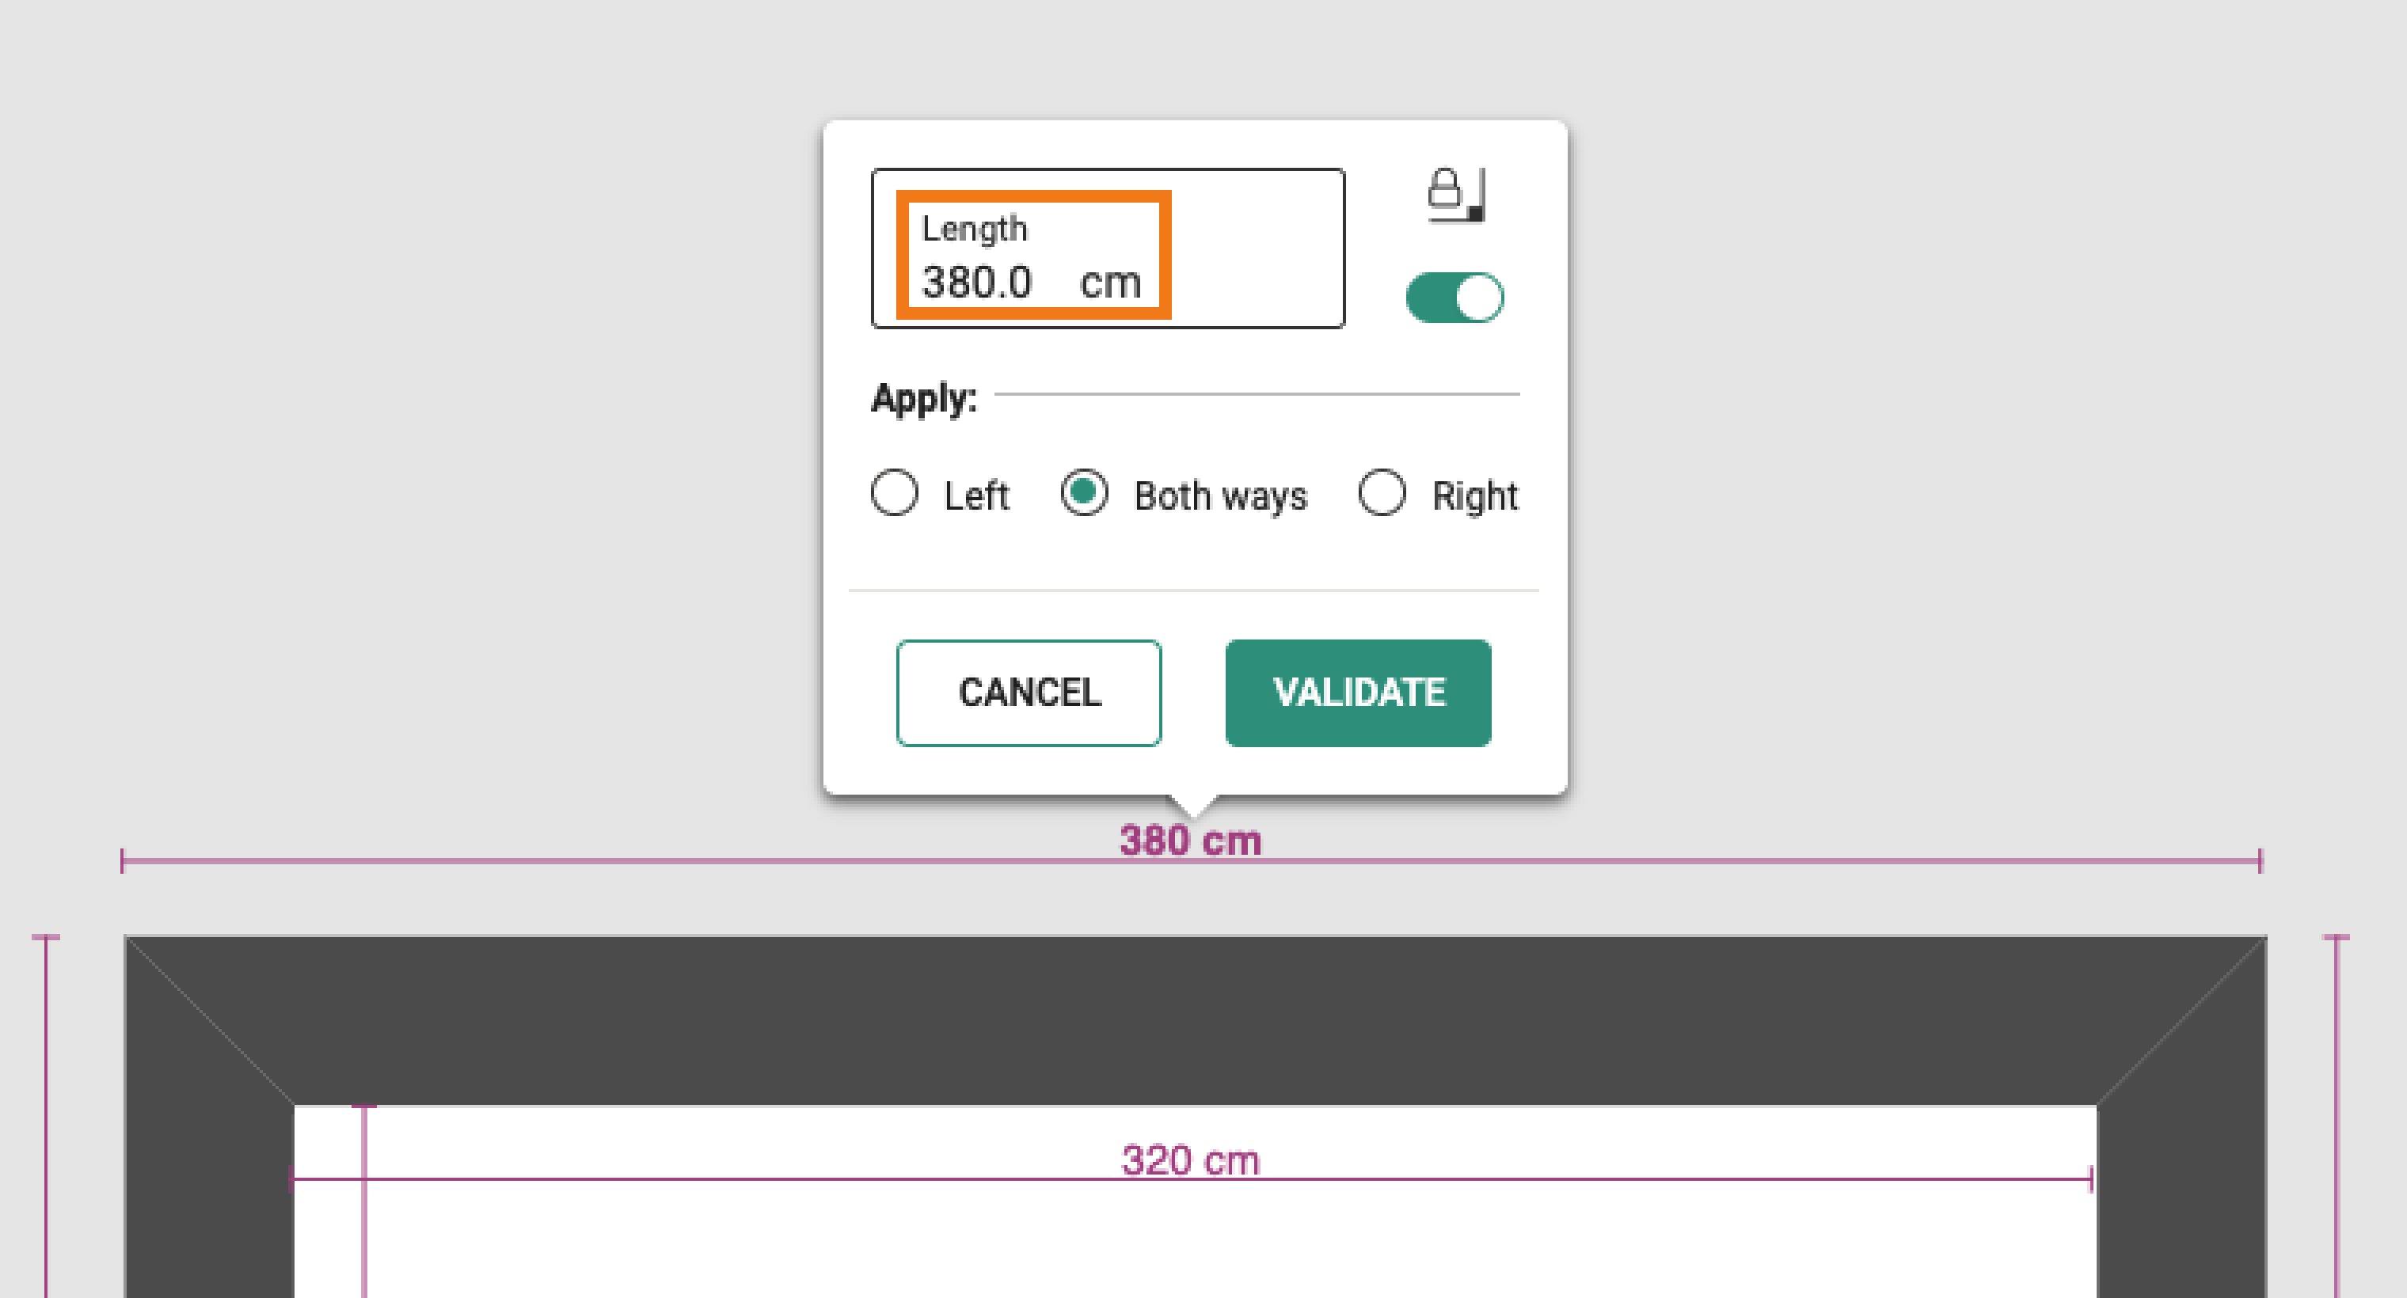Image resolution: width=2407 pixels, height=1298 pixels.
Task: Click the 380 cm outer dimension label
Action: point(1190,841)
